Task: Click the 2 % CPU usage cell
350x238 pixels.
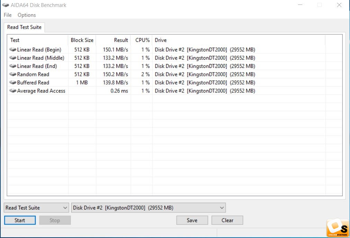Action: click(145, 74)
